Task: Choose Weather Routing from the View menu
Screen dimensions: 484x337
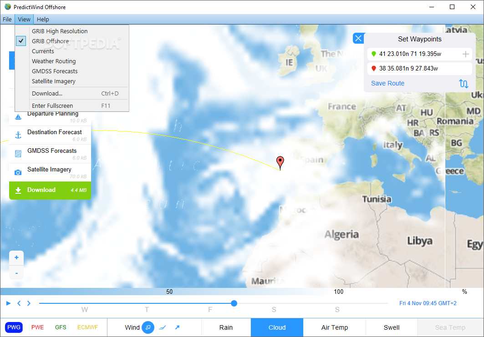Action: [x=72, y=61]
